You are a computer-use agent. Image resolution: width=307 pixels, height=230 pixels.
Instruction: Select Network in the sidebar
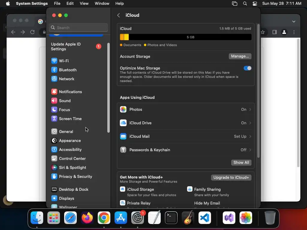(x=63, y=79)
